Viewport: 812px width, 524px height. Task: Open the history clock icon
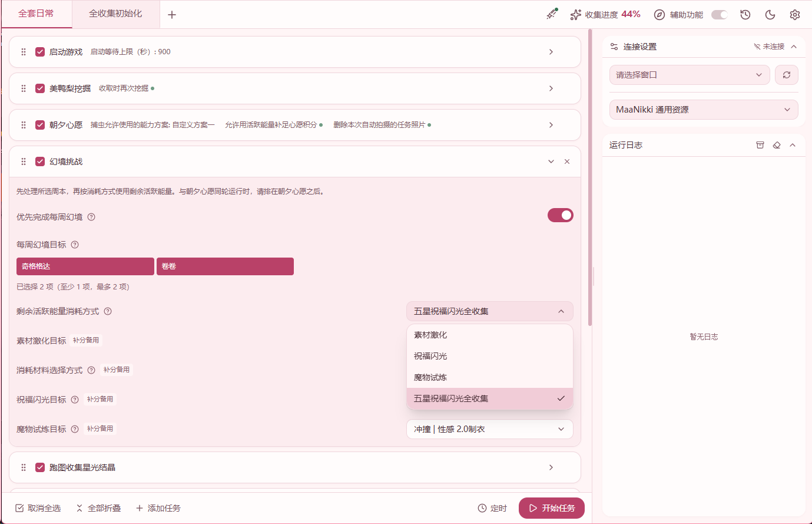(745, 15)
